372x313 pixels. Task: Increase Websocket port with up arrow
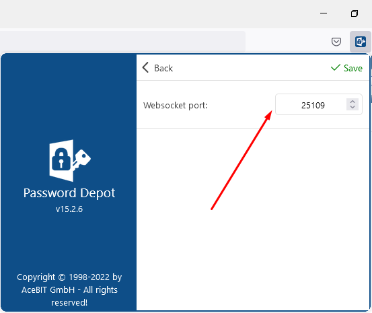click(x=352, y=102)
